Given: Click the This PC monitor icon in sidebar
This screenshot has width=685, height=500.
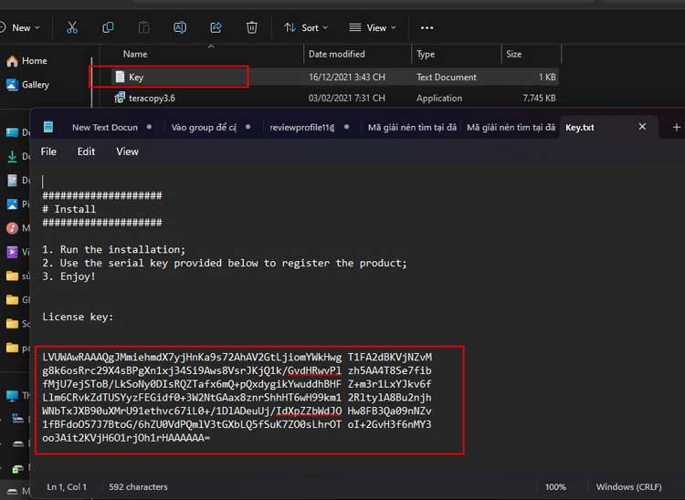Looking at the screenshot, I should (12, 395).
